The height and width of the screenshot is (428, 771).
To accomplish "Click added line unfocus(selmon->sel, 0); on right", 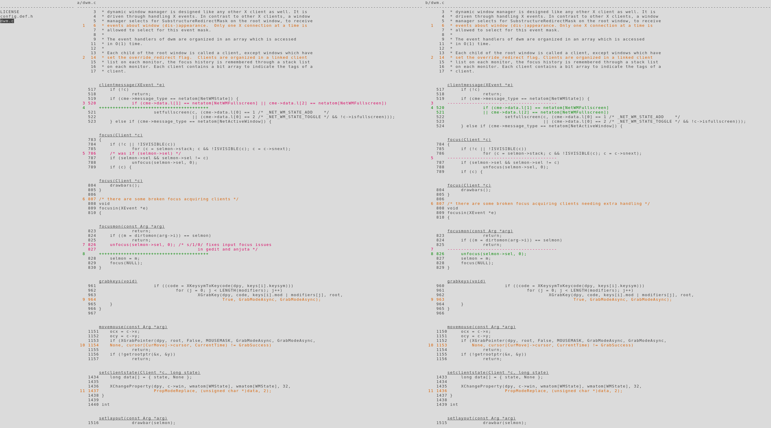I will tap(493, 254).
